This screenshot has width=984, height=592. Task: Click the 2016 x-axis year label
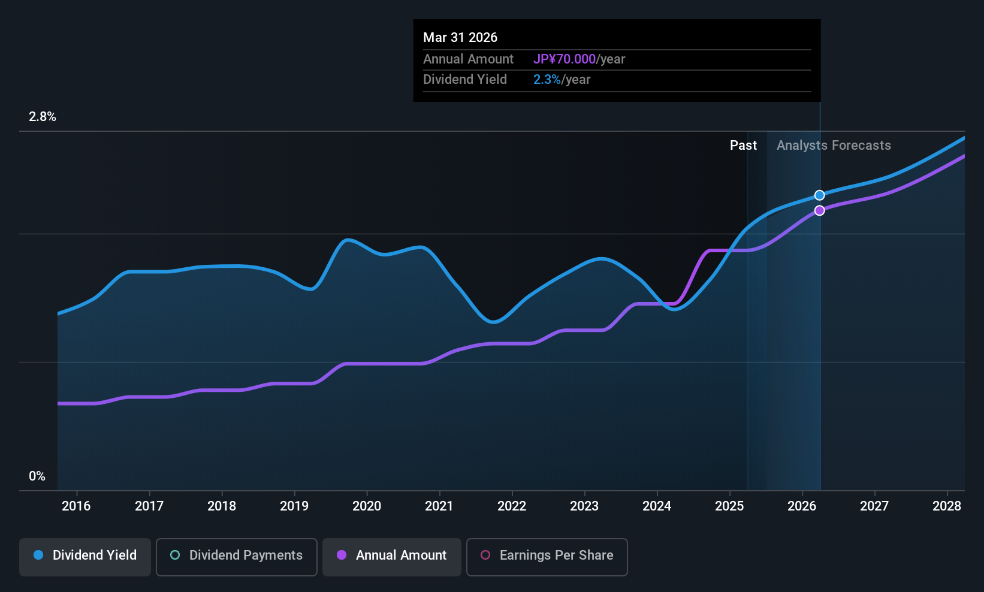(x=76, y=506)
